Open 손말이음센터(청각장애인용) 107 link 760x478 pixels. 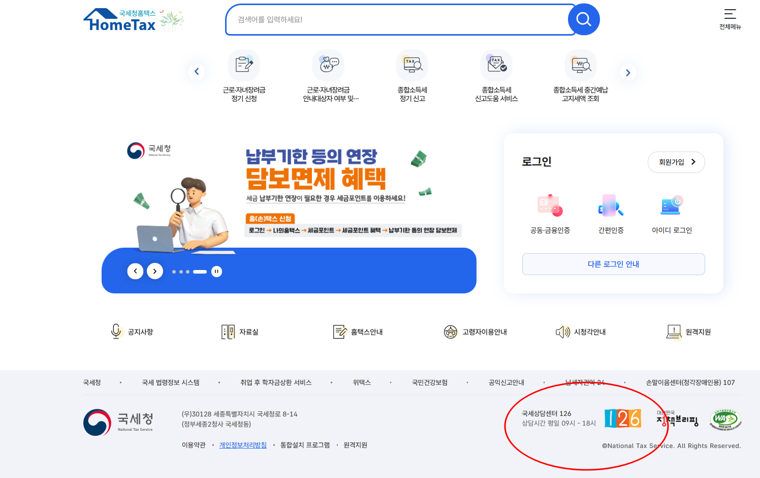[690, 382]
